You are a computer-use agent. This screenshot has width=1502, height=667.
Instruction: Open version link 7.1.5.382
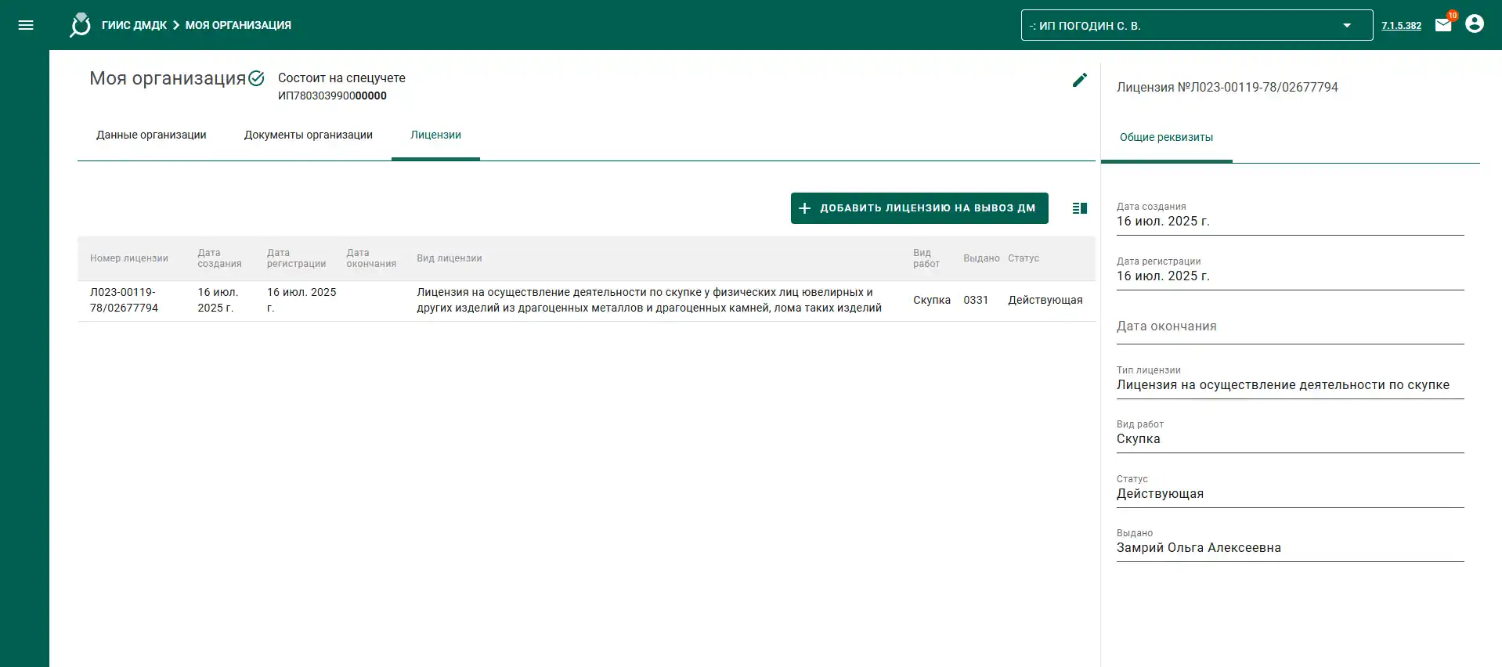1401,26
